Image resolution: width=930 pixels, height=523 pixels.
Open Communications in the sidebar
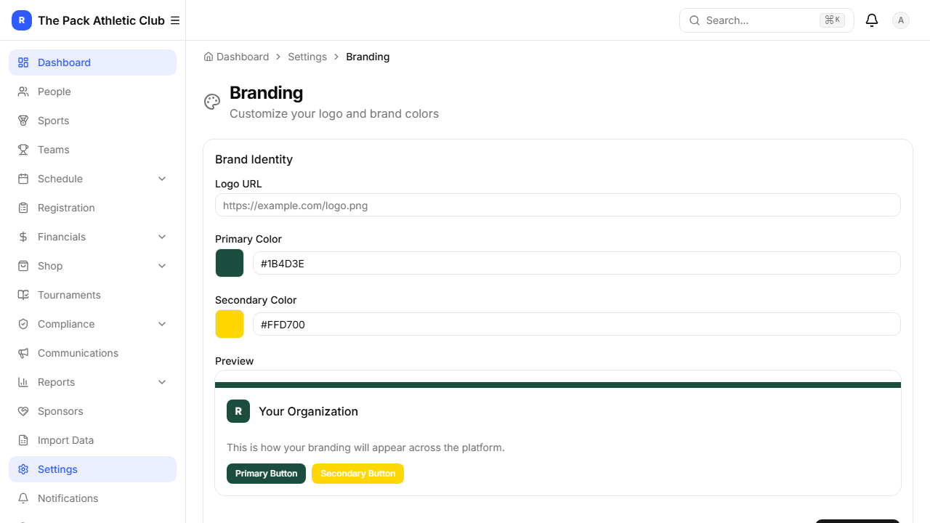coord(92,353)
